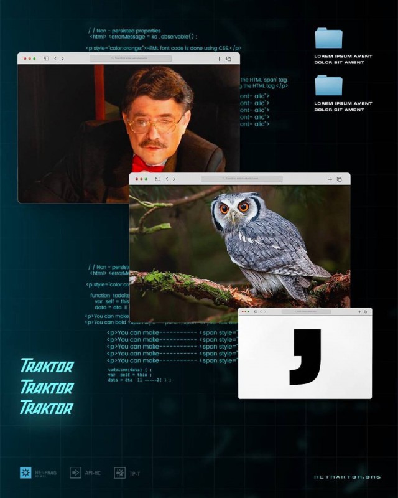Go forward in the comma window

(266, 312)
